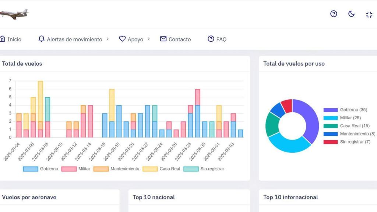377x212 pixels.
Task: Click the envelope icon beside Contacto
Action: pyautogui.click(x=163, y=39)
